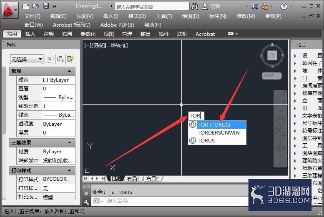Open the 工具(T) menu
The width and height of the screenshot is (324, 217).
[164, 16]
